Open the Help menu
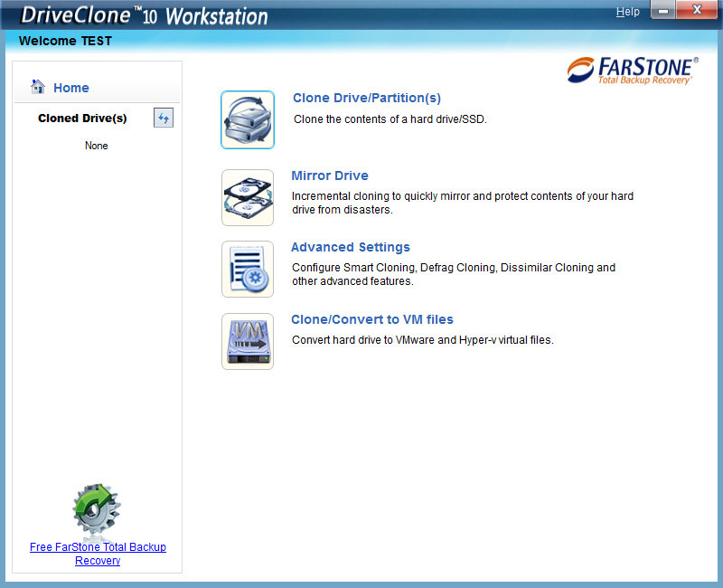The image size is (723, 588). [x=627, y=12]
